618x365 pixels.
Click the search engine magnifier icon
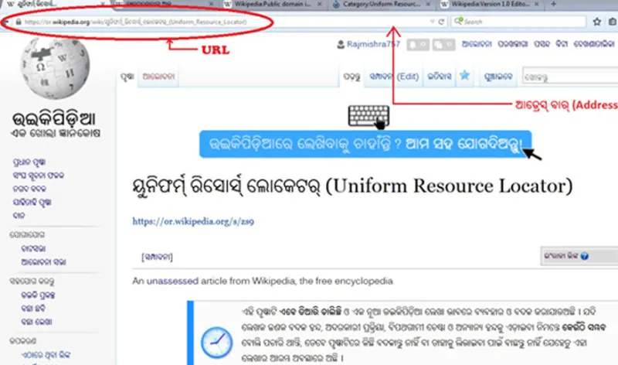point(458,21)
